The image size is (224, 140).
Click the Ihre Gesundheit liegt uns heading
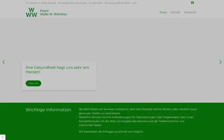coord(57,70)
